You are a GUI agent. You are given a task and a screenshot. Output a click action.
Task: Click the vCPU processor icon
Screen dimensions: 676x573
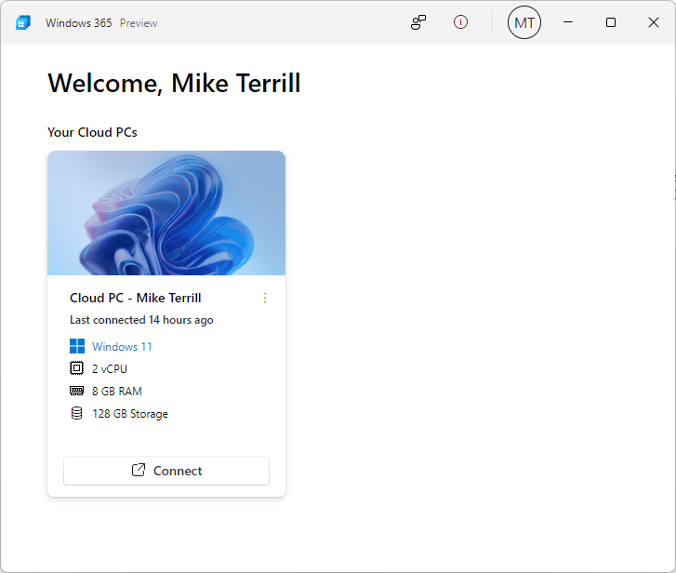[x=77, y=369]
